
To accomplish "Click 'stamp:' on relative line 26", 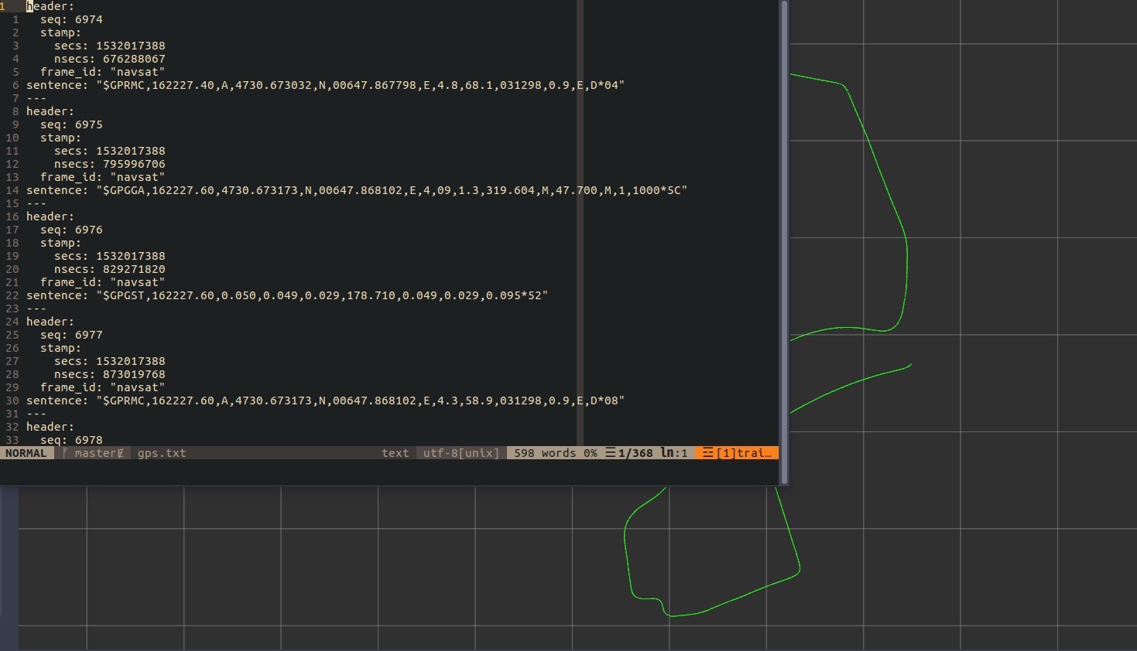I will click(60, 348).
